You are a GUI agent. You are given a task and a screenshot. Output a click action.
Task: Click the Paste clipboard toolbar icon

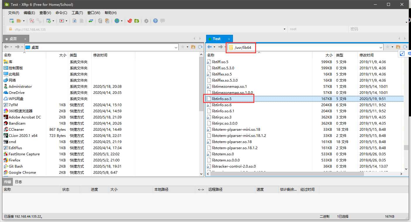click(x=107, y=21)
